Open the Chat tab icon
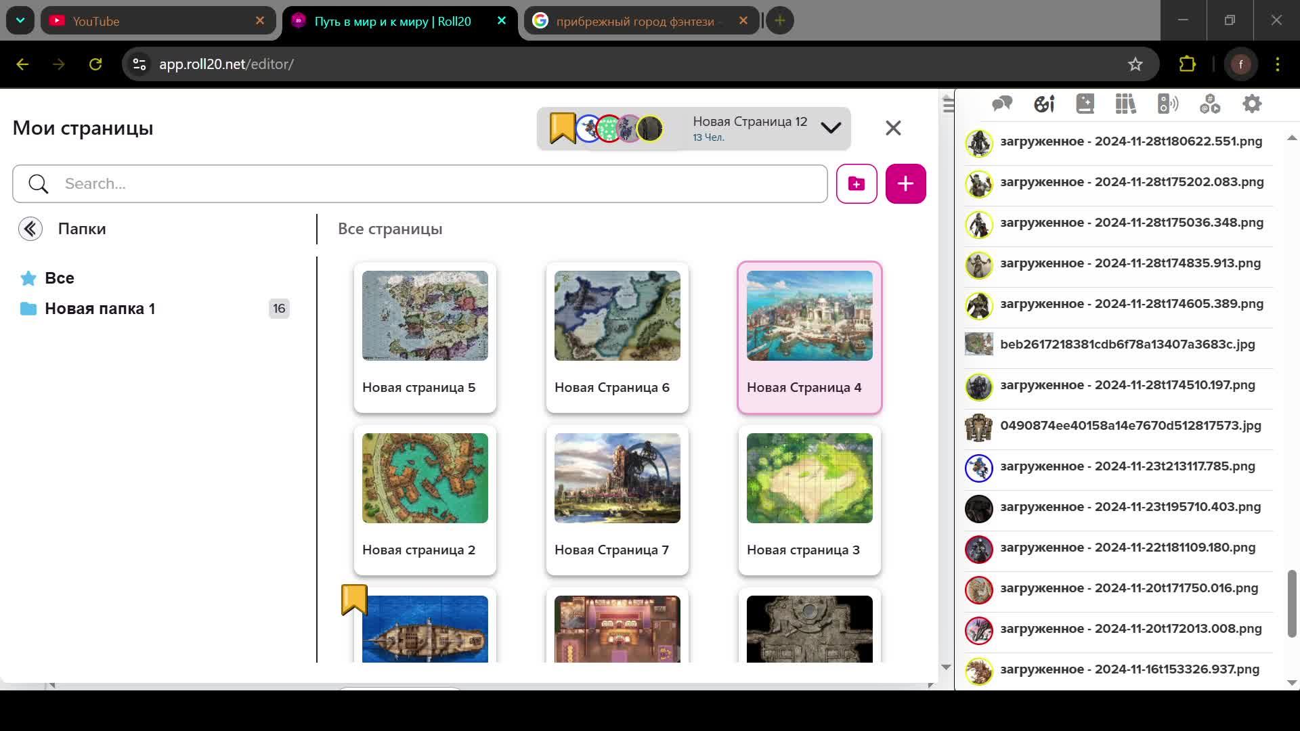 [1002, 104]
